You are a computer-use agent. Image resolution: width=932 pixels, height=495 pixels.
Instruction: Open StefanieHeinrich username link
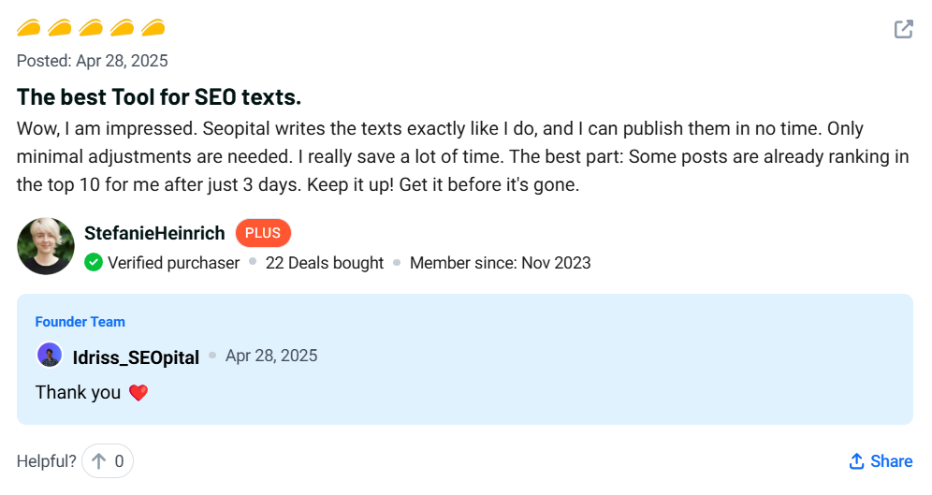click(x=154, y=233)
